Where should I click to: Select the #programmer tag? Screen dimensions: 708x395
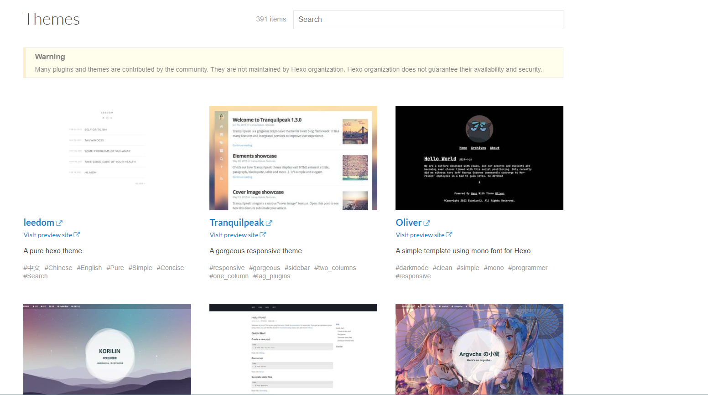pos(528,268)
